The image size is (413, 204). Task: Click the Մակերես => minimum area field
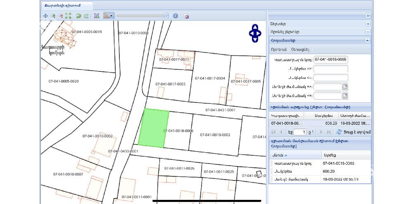[x=331, y=69]
